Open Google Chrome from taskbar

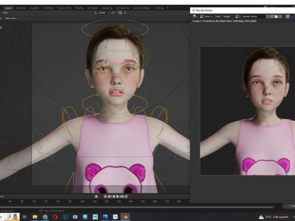45,217
